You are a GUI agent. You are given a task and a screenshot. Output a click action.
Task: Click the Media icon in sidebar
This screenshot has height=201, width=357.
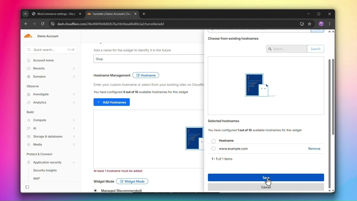29,145
